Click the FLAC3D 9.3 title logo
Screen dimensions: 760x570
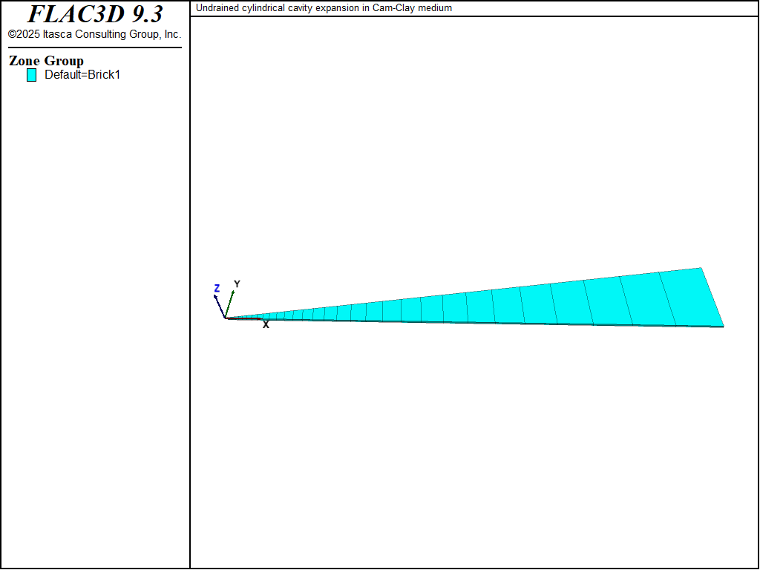coord(95,14)
